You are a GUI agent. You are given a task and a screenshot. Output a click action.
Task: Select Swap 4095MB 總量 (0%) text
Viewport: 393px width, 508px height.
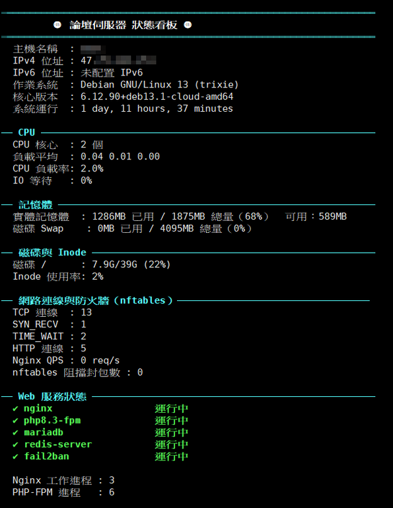click(x=205, y=228)
